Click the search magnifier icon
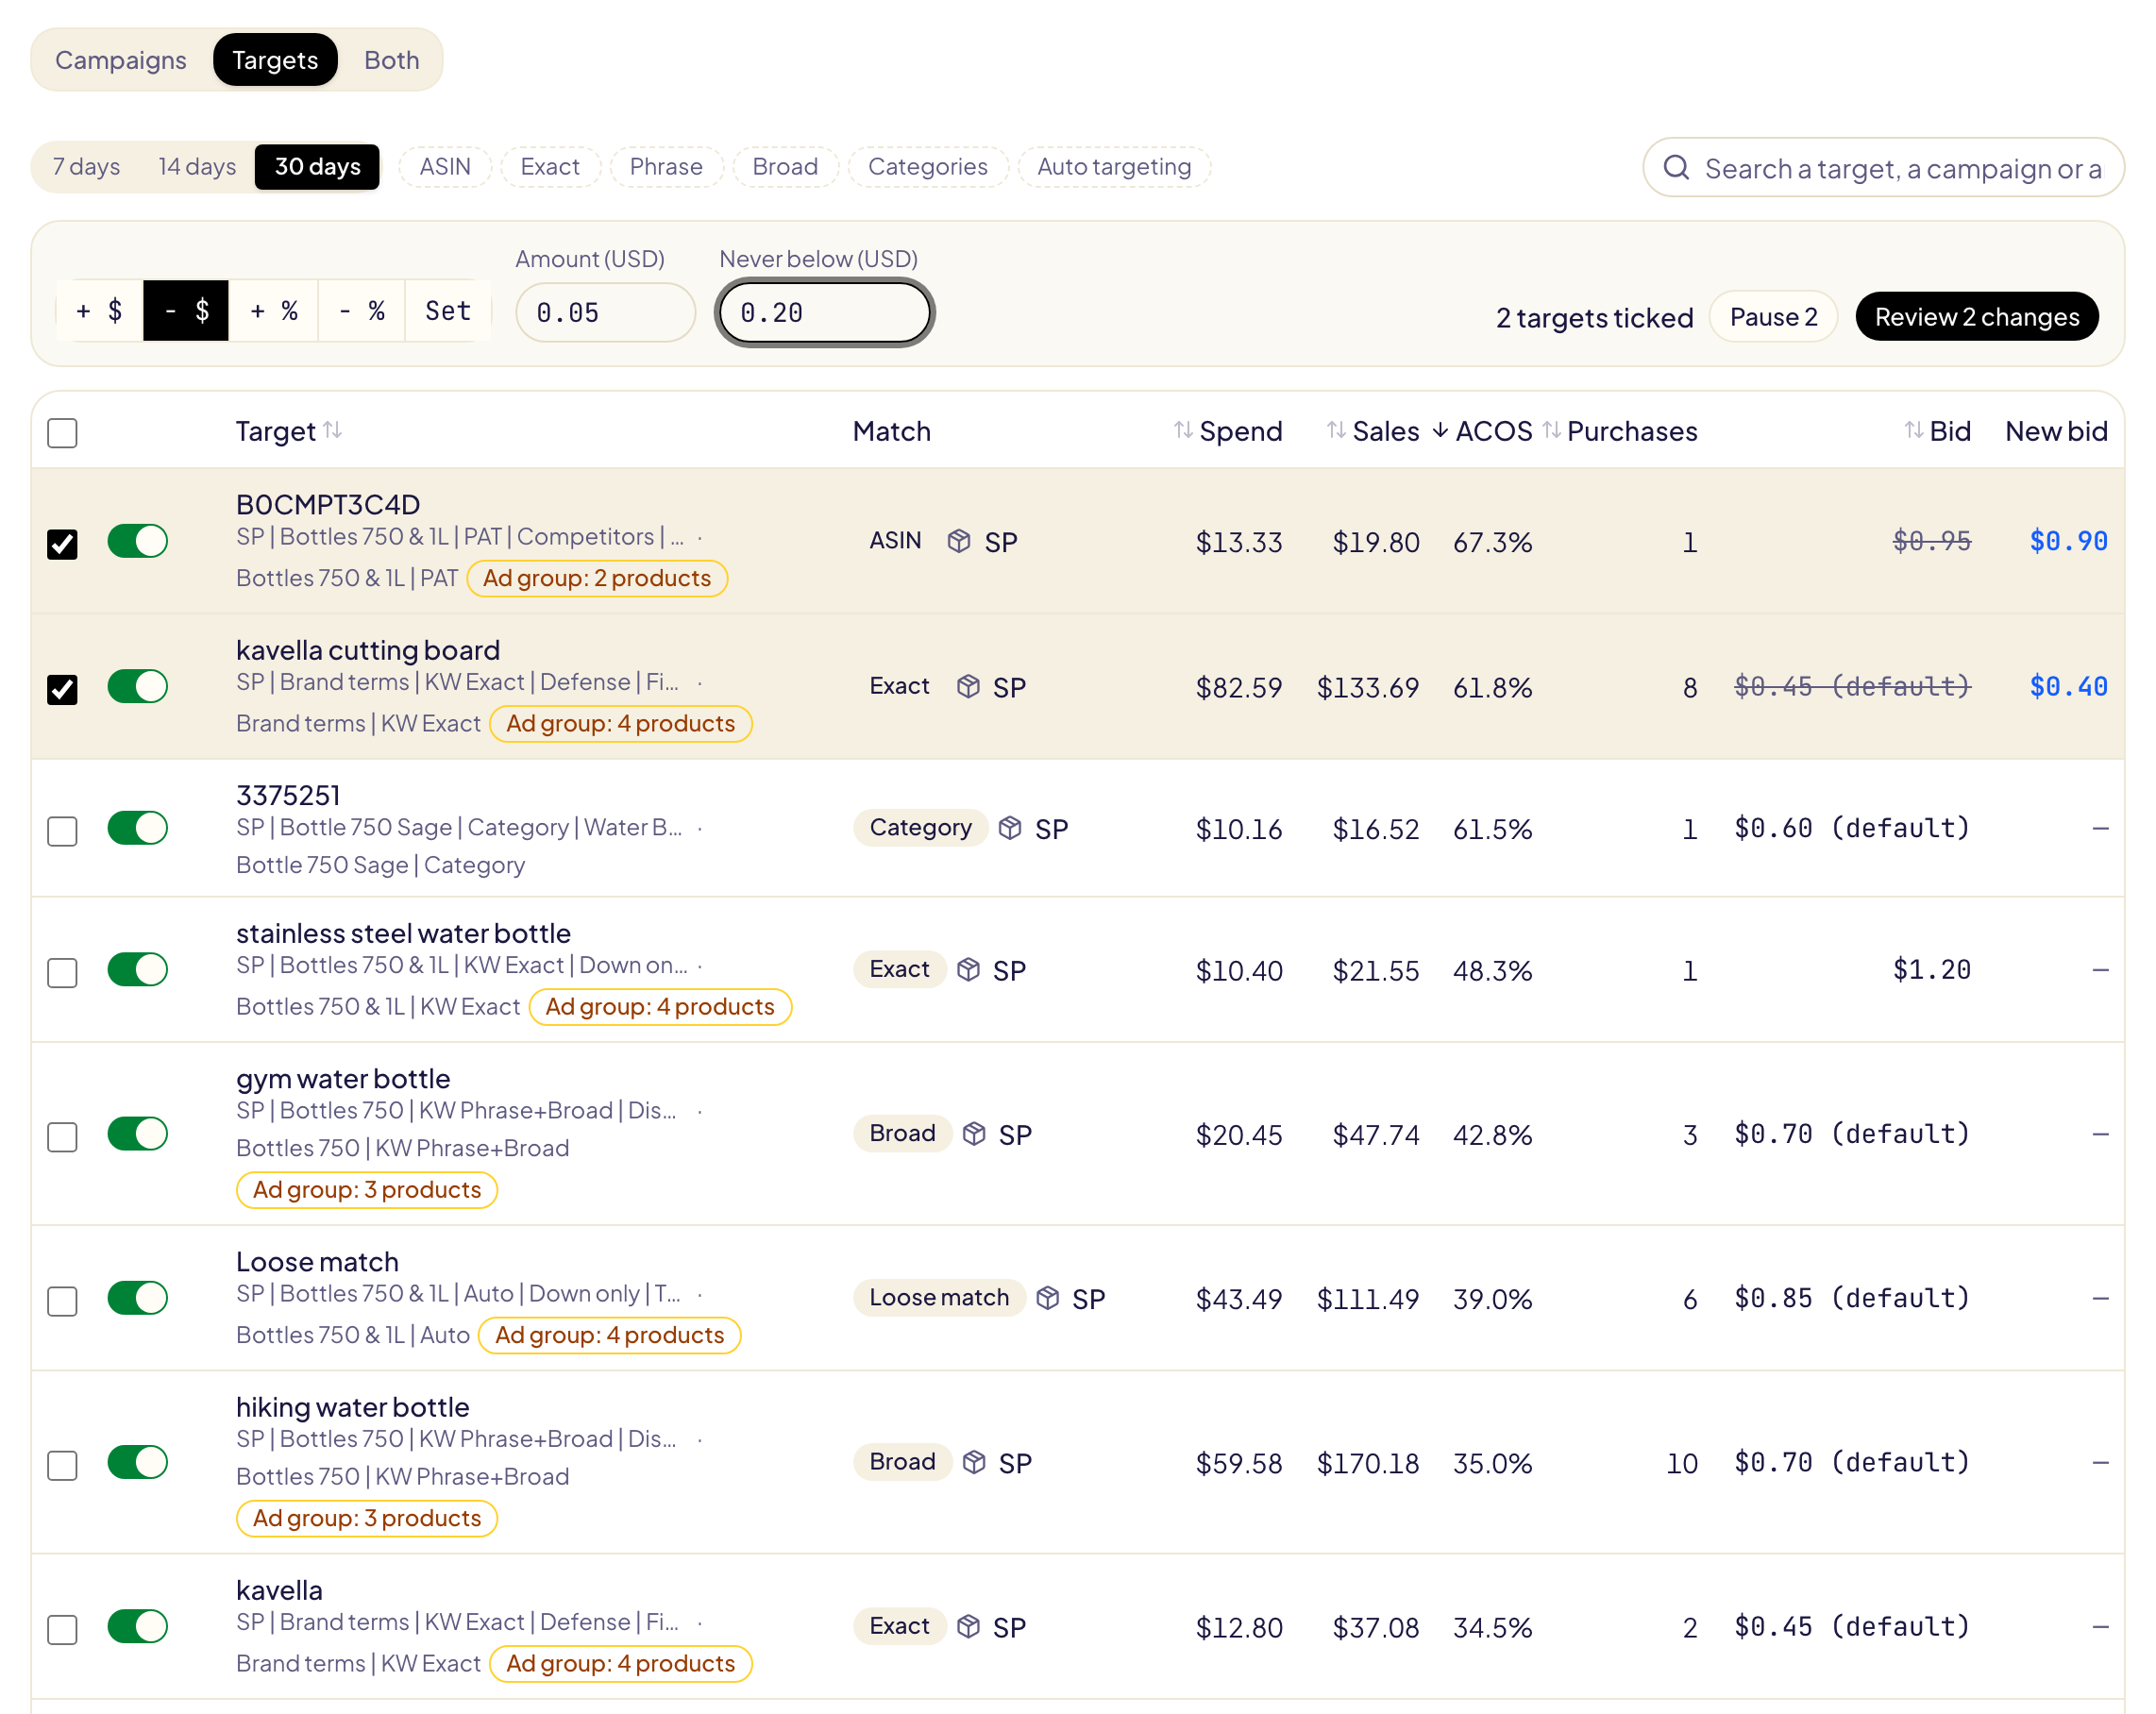This screenshot has width=2156, height=1714. point(1676,168)
